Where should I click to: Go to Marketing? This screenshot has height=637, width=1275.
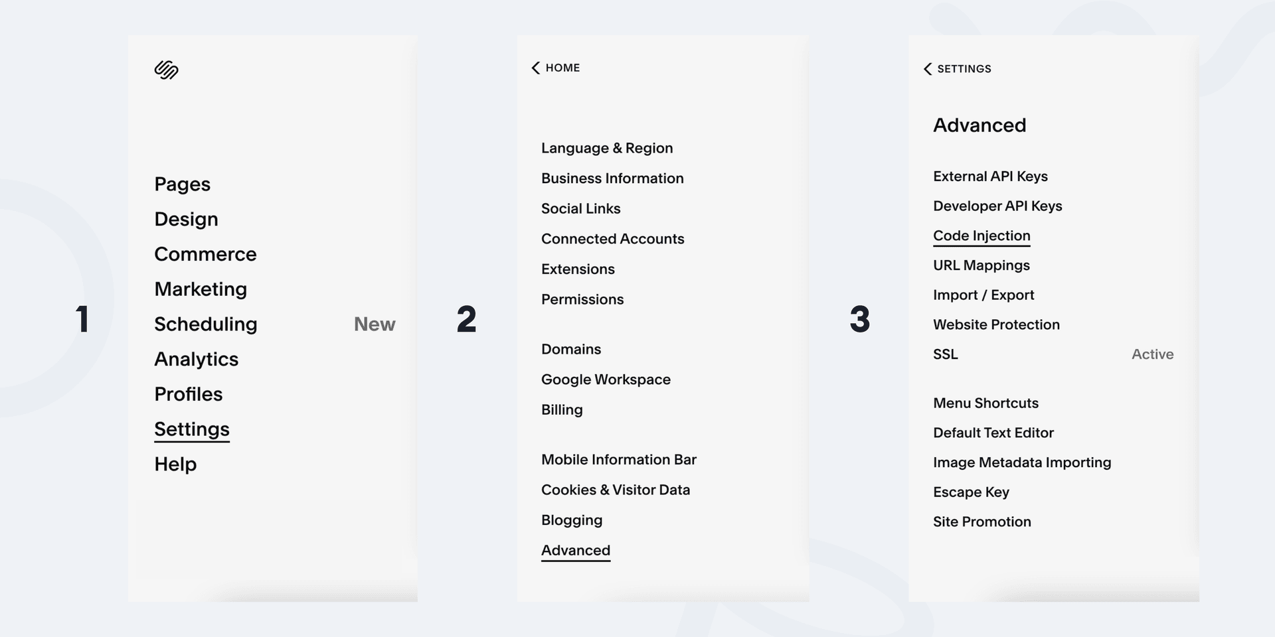[x=201, y=289]
